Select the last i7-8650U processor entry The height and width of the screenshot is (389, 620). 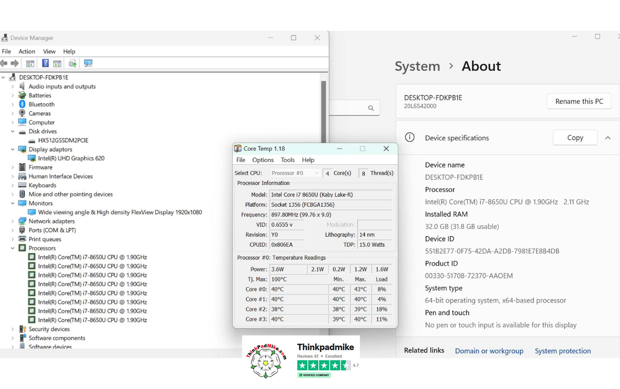tap(92, 320)
